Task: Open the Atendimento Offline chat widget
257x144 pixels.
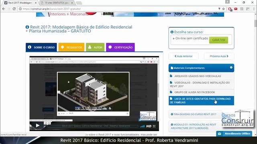Action: coord(234,134)
